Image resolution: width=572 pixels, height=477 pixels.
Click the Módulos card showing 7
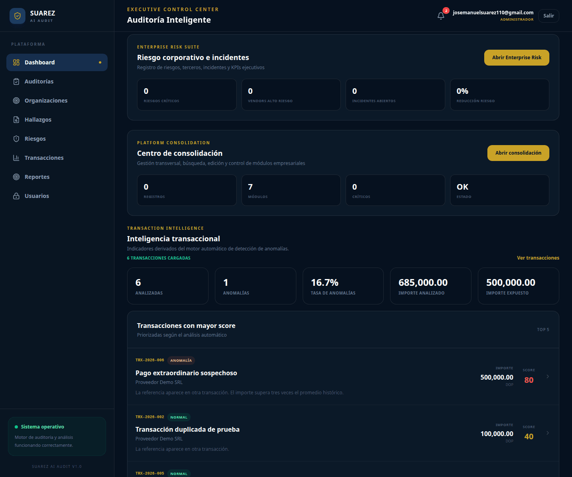pyautogui.click(x=291, y=190)
